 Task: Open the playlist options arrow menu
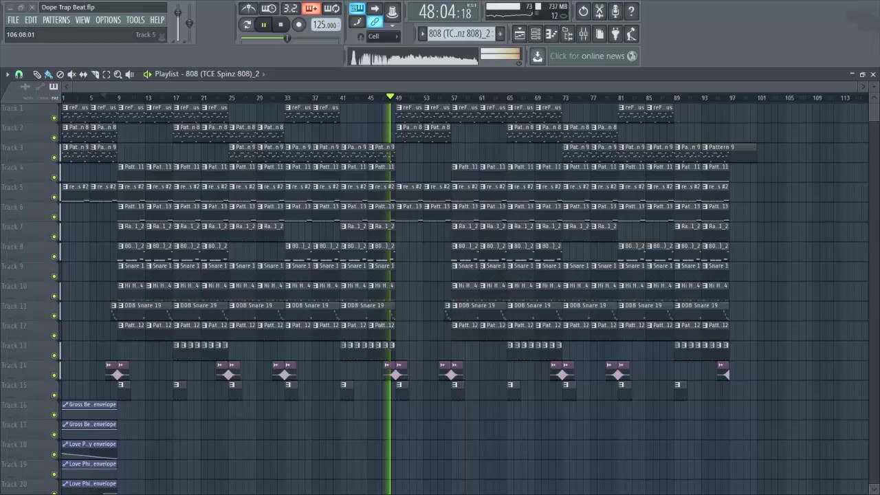click(8, 74)
